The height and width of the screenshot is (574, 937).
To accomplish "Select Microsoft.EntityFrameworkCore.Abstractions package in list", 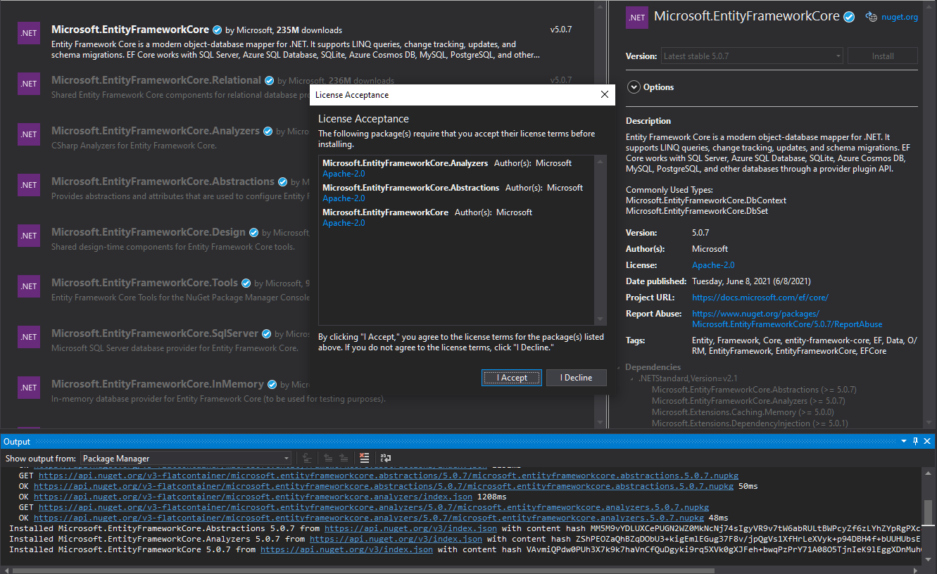I will 157,189.
